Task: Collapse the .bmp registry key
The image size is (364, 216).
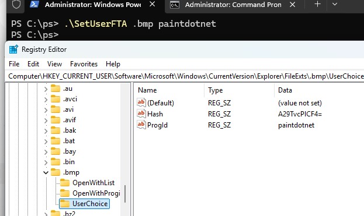Action: click(x=46, y=172)
